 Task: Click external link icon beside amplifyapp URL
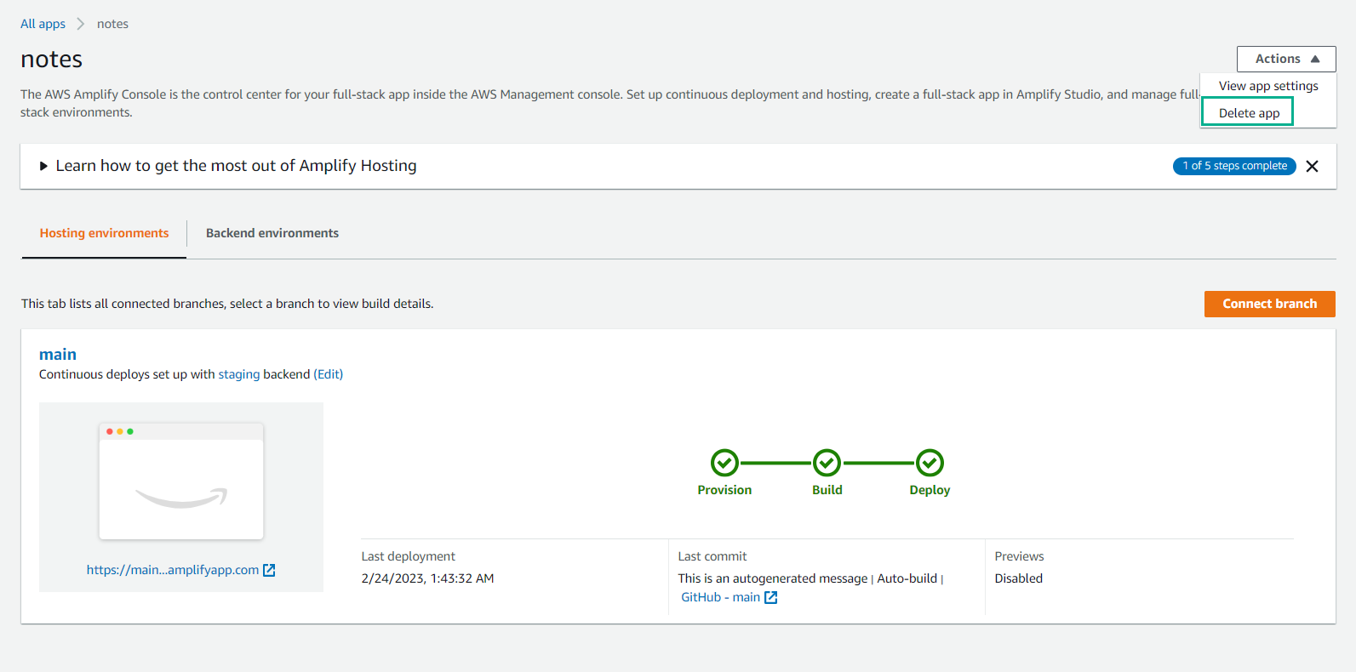click(x=269, y=570)
